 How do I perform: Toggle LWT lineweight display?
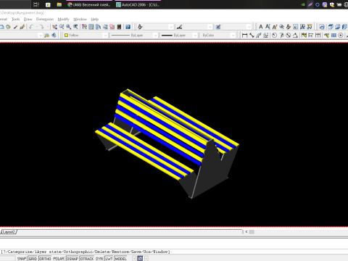click(x=109, y=259)
